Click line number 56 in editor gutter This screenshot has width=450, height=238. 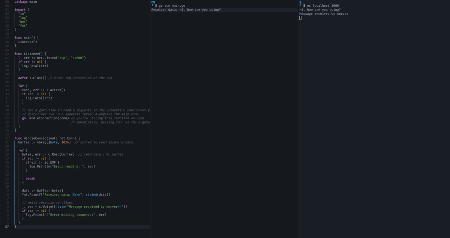7,2
